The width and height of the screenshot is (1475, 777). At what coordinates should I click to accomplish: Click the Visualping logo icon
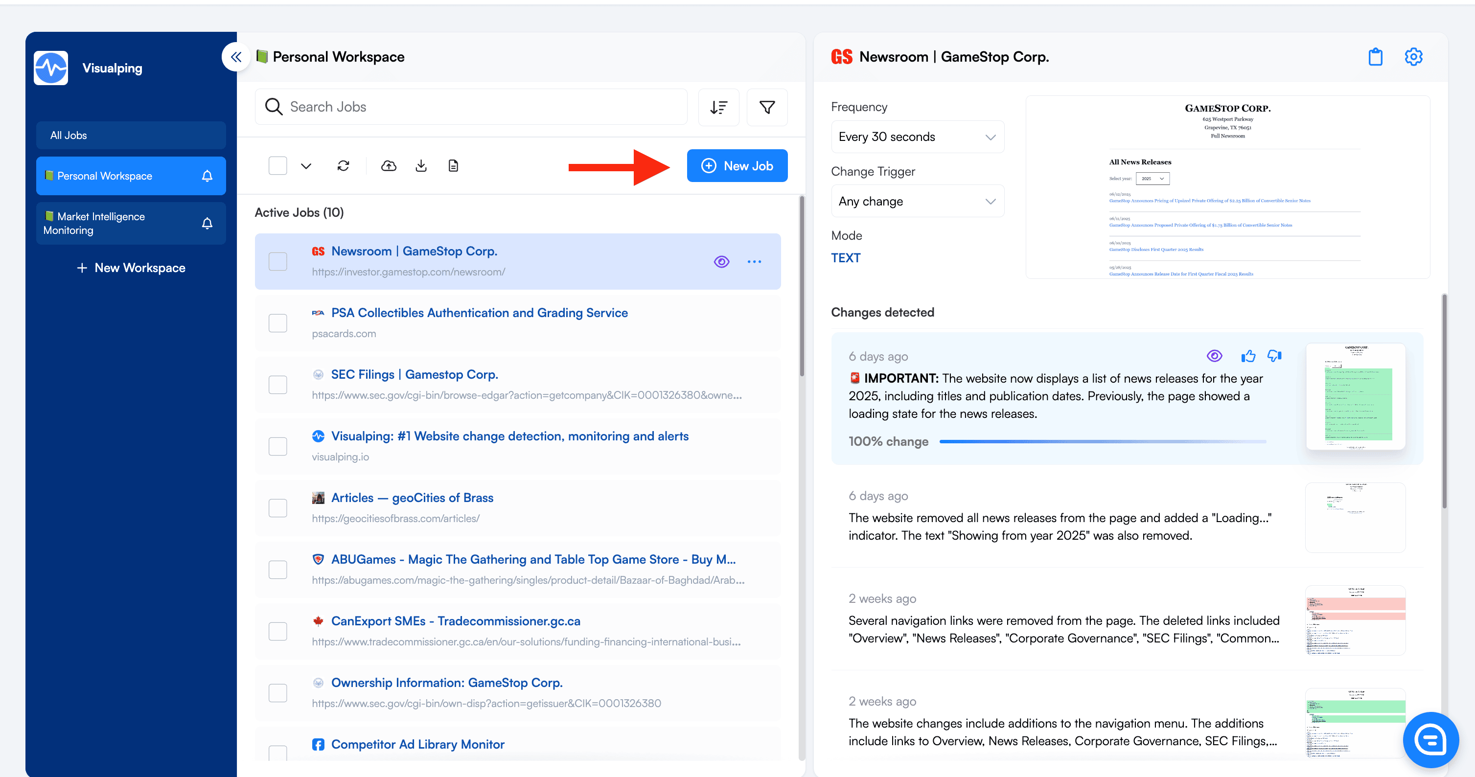(51, 68)
